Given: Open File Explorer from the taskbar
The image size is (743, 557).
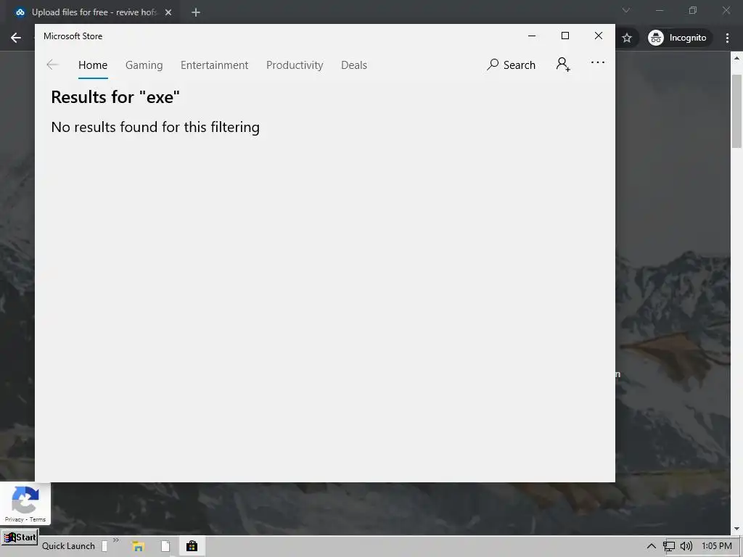Looking at the screenshot, I should (138, 546).
